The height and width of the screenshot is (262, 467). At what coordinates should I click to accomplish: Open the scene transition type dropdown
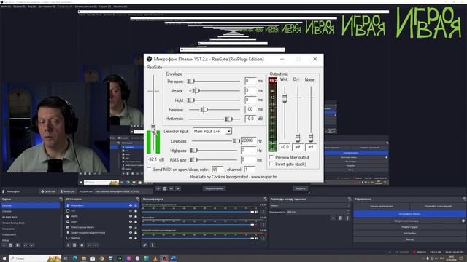pyautogui.click(x=310, y=205)
